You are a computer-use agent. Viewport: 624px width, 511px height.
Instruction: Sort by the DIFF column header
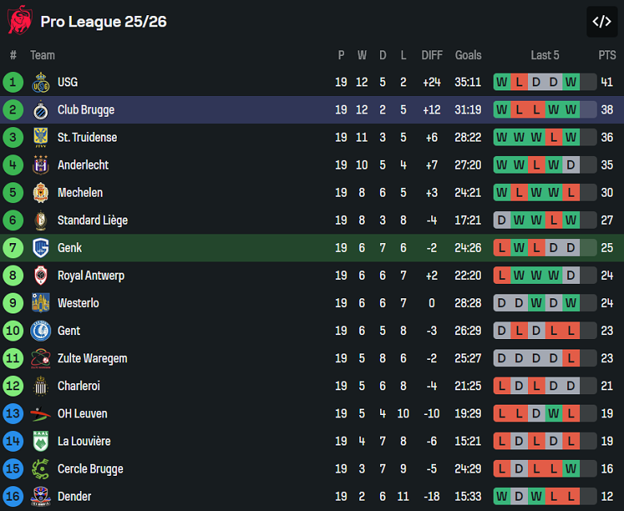click(x=432, y=55)
